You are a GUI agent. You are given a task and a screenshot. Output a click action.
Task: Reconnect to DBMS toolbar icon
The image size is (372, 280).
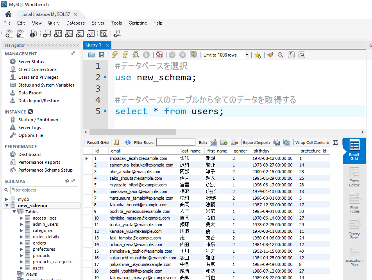[117, 34]
